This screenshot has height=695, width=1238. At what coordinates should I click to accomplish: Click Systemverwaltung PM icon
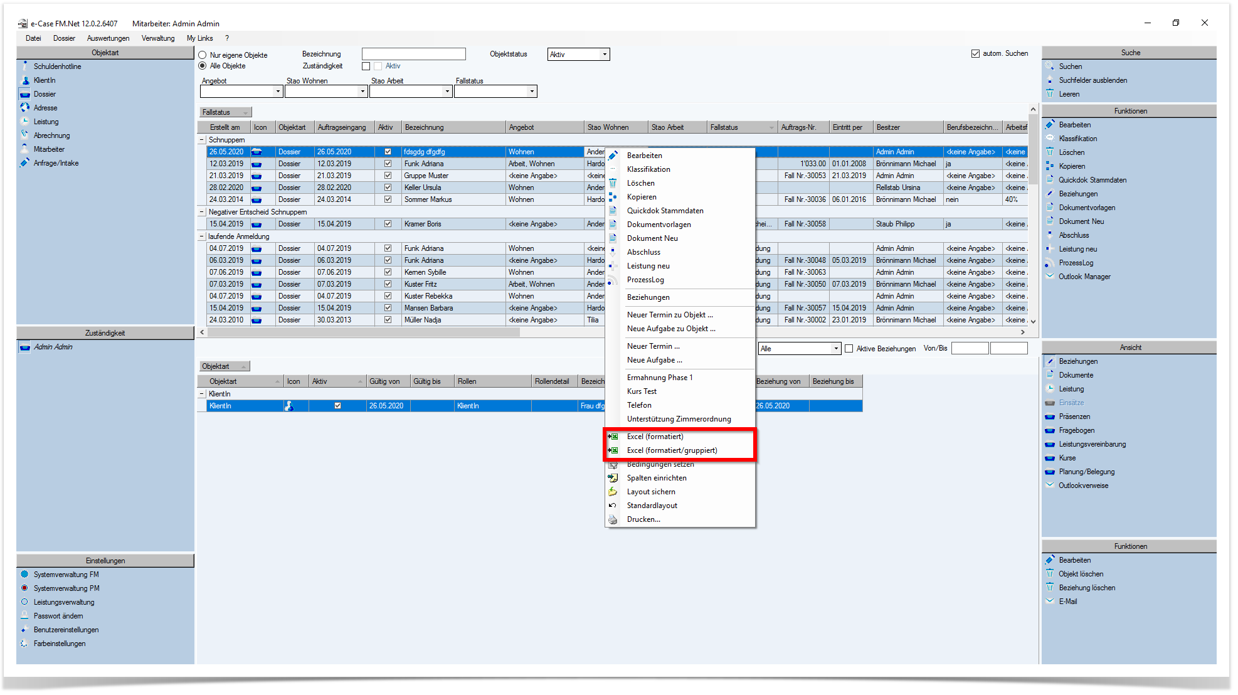point(24,588)
